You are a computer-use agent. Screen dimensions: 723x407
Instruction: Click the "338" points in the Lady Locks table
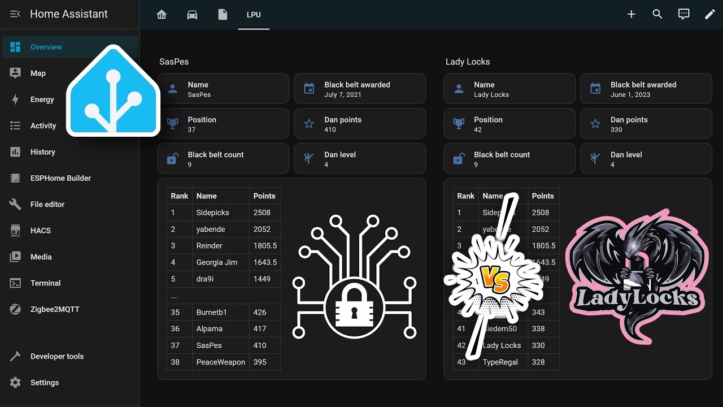pyautogui.click(x=538, y=328)
